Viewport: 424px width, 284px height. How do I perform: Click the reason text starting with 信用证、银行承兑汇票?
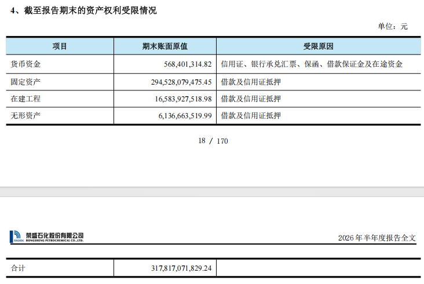312,64
